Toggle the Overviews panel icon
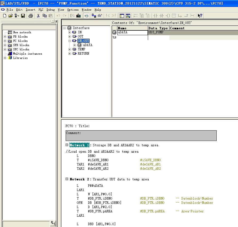Screen dimensions: 238x227 pos(122,16)
